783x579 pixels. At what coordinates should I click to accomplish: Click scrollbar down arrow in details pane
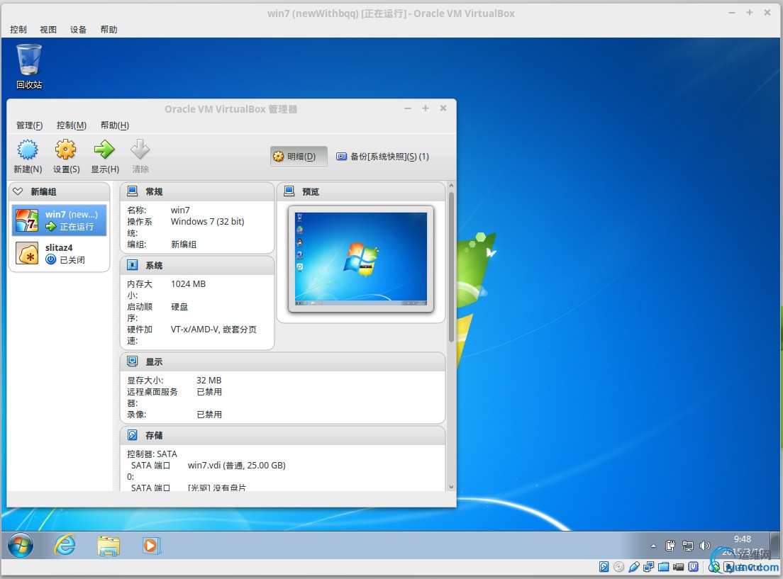click(451, 487)
